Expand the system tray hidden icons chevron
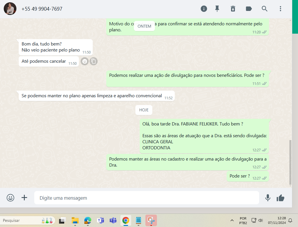The width and height of the screenshot is (298, 227). tap(232, 220)
